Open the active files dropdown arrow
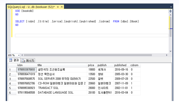The height and width of the screenshot is (104, 179). point(171,7)
